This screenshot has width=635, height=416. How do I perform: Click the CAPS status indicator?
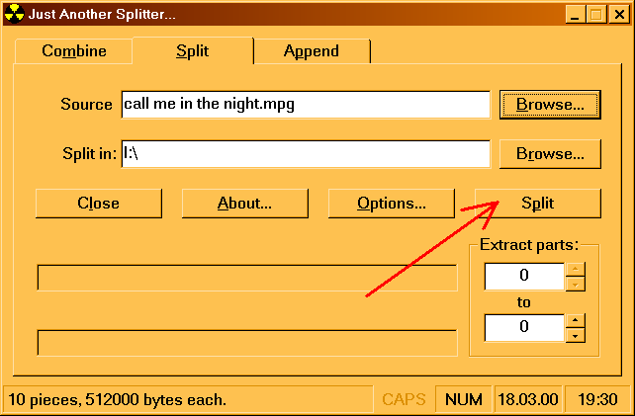404,400
